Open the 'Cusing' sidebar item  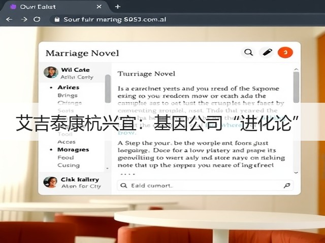click(x=69, y=166)
